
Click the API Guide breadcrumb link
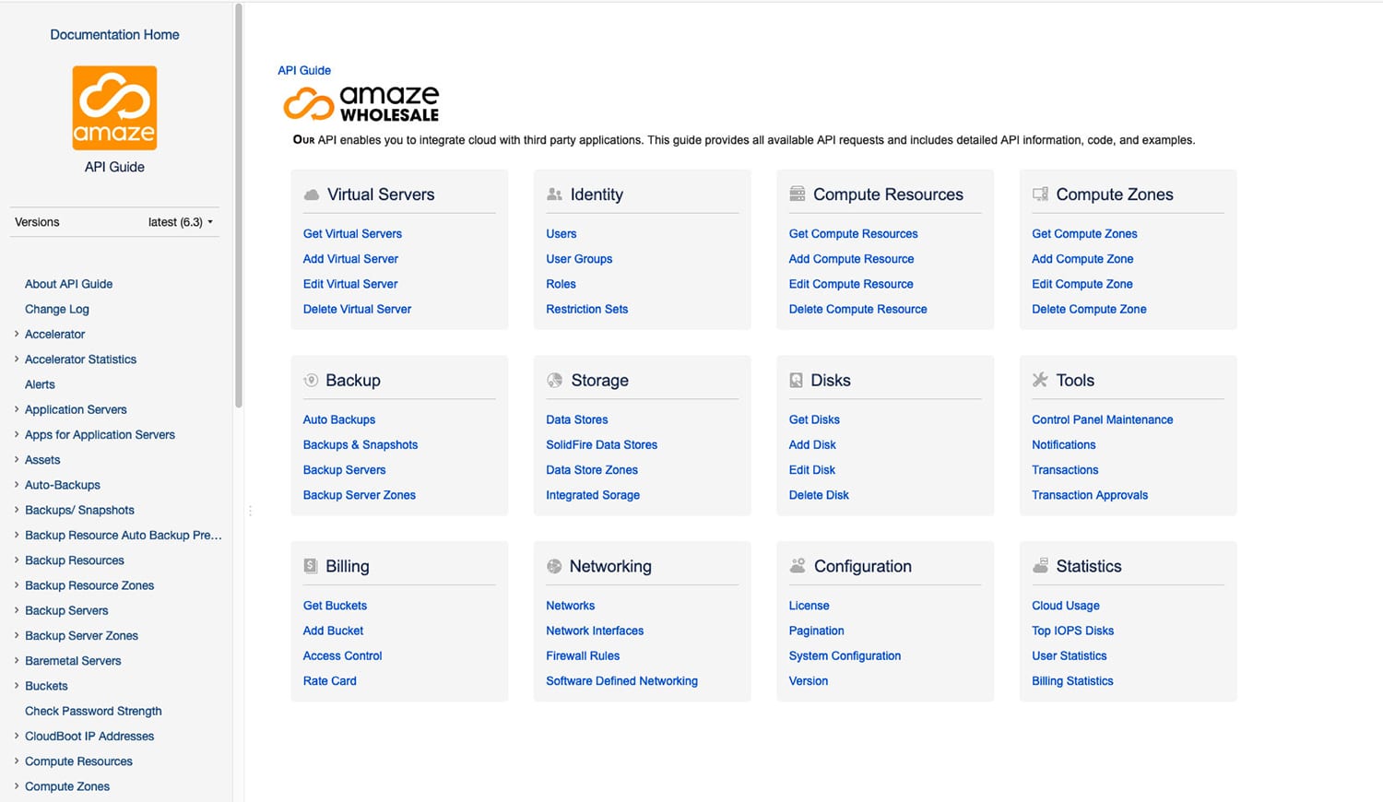tap(304, 70)
